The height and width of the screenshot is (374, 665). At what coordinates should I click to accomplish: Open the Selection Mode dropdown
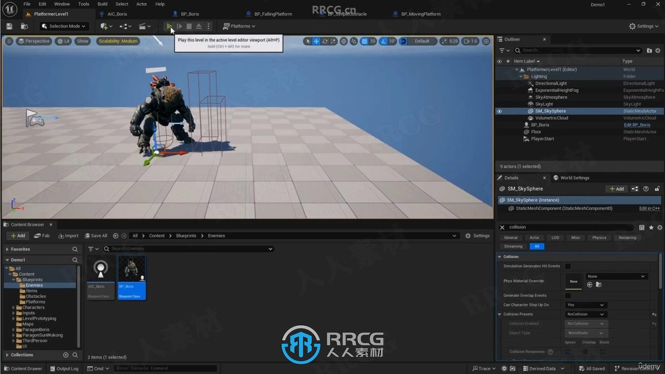[x=64, y=26]
